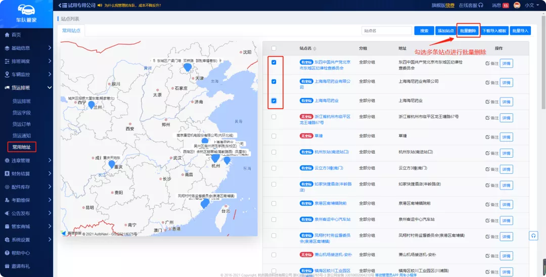The width and height of the screenshot is (546, 277).
Task: Click the map pin near 兰州
Action: [x=92, y=105]
